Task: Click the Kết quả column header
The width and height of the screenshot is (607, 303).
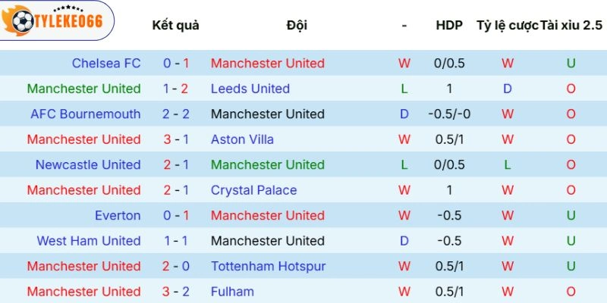Action: pos(175,25)
